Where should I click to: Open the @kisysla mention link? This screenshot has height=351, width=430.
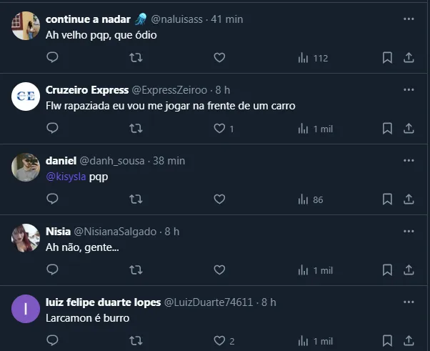pos(66,176)
